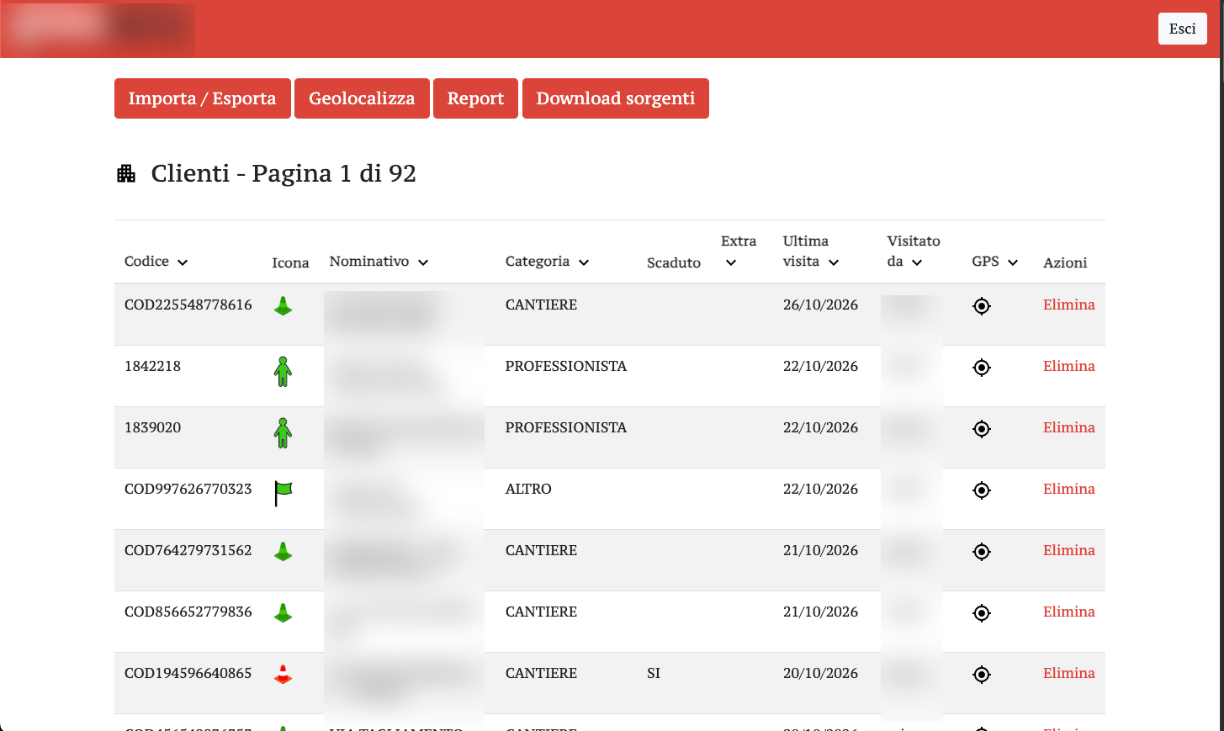Click the code cell 1842218
Screen dimensions: 1224x731
pyautogui.click(x=152, y=366)
